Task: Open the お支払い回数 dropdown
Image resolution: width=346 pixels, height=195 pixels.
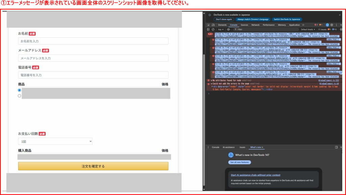Action: point(55,141)
